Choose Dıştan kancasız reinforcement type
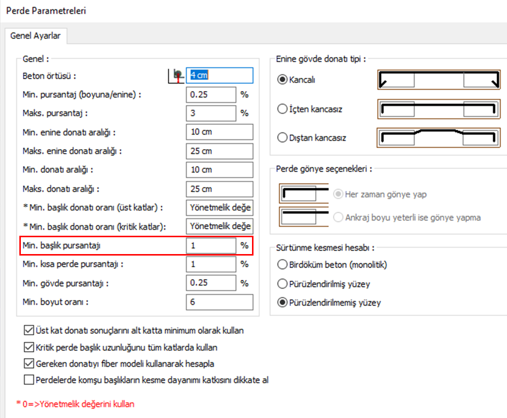The height and width of the screenshot is (418, 507). (283, 138)
